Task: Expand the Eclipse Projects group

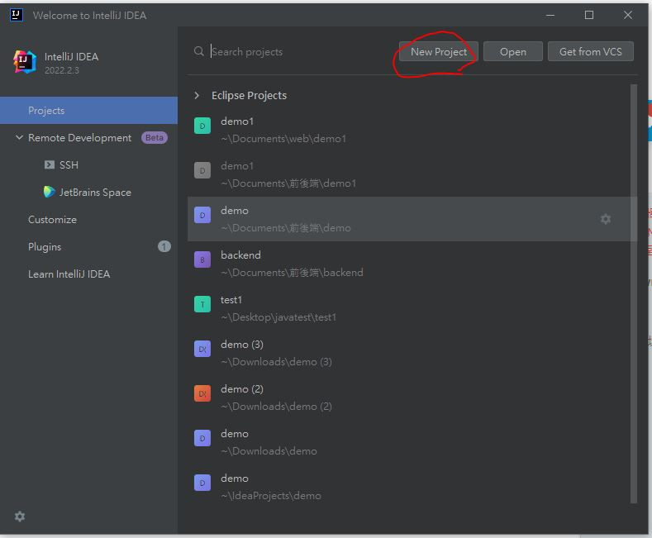Action: [x=197, y=96]
